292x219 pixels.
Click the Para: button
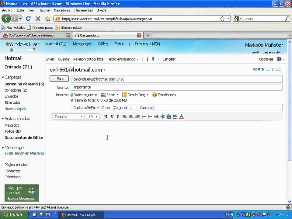(59, 78)
